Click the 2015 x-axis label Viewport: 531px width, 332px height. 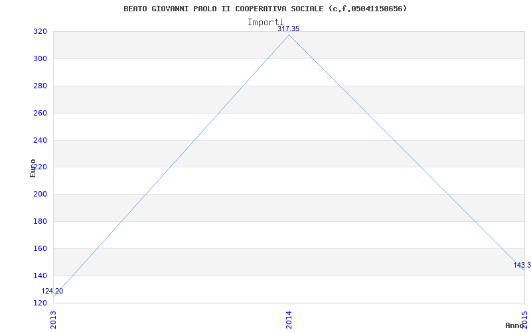click(524, 320)
